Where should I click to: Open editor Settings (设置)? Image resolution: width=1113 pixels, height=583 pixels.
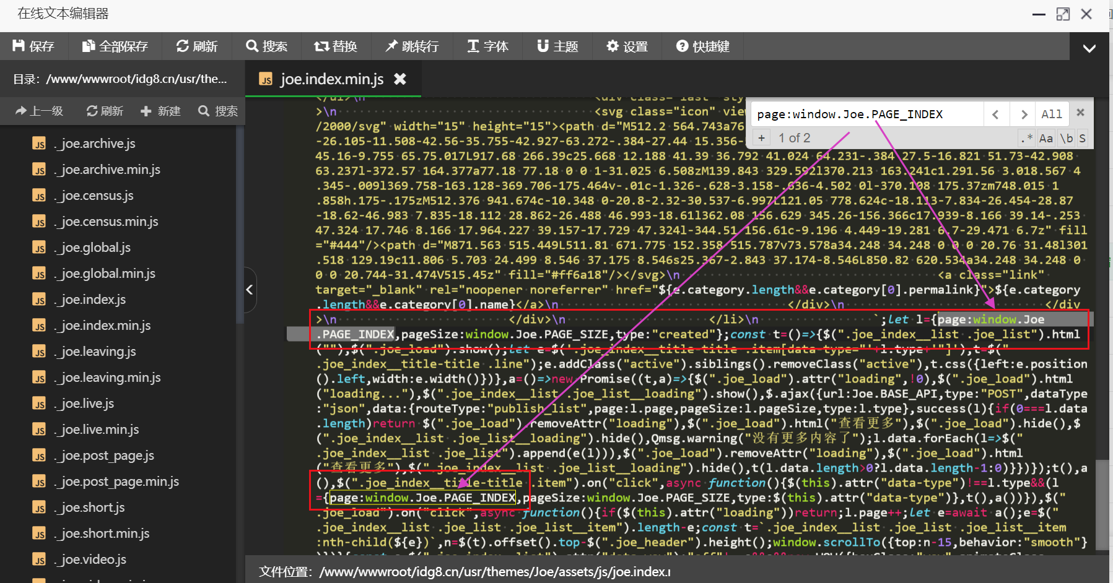(627, 46)
